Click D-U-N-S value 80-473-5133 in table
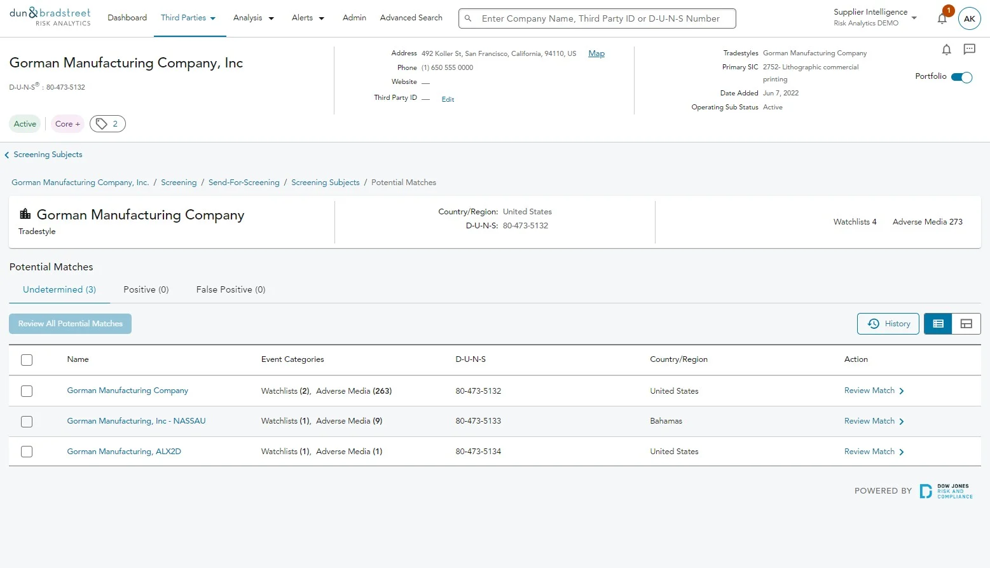The height and width of the screenshot is (568, 990). coord(478,421)
